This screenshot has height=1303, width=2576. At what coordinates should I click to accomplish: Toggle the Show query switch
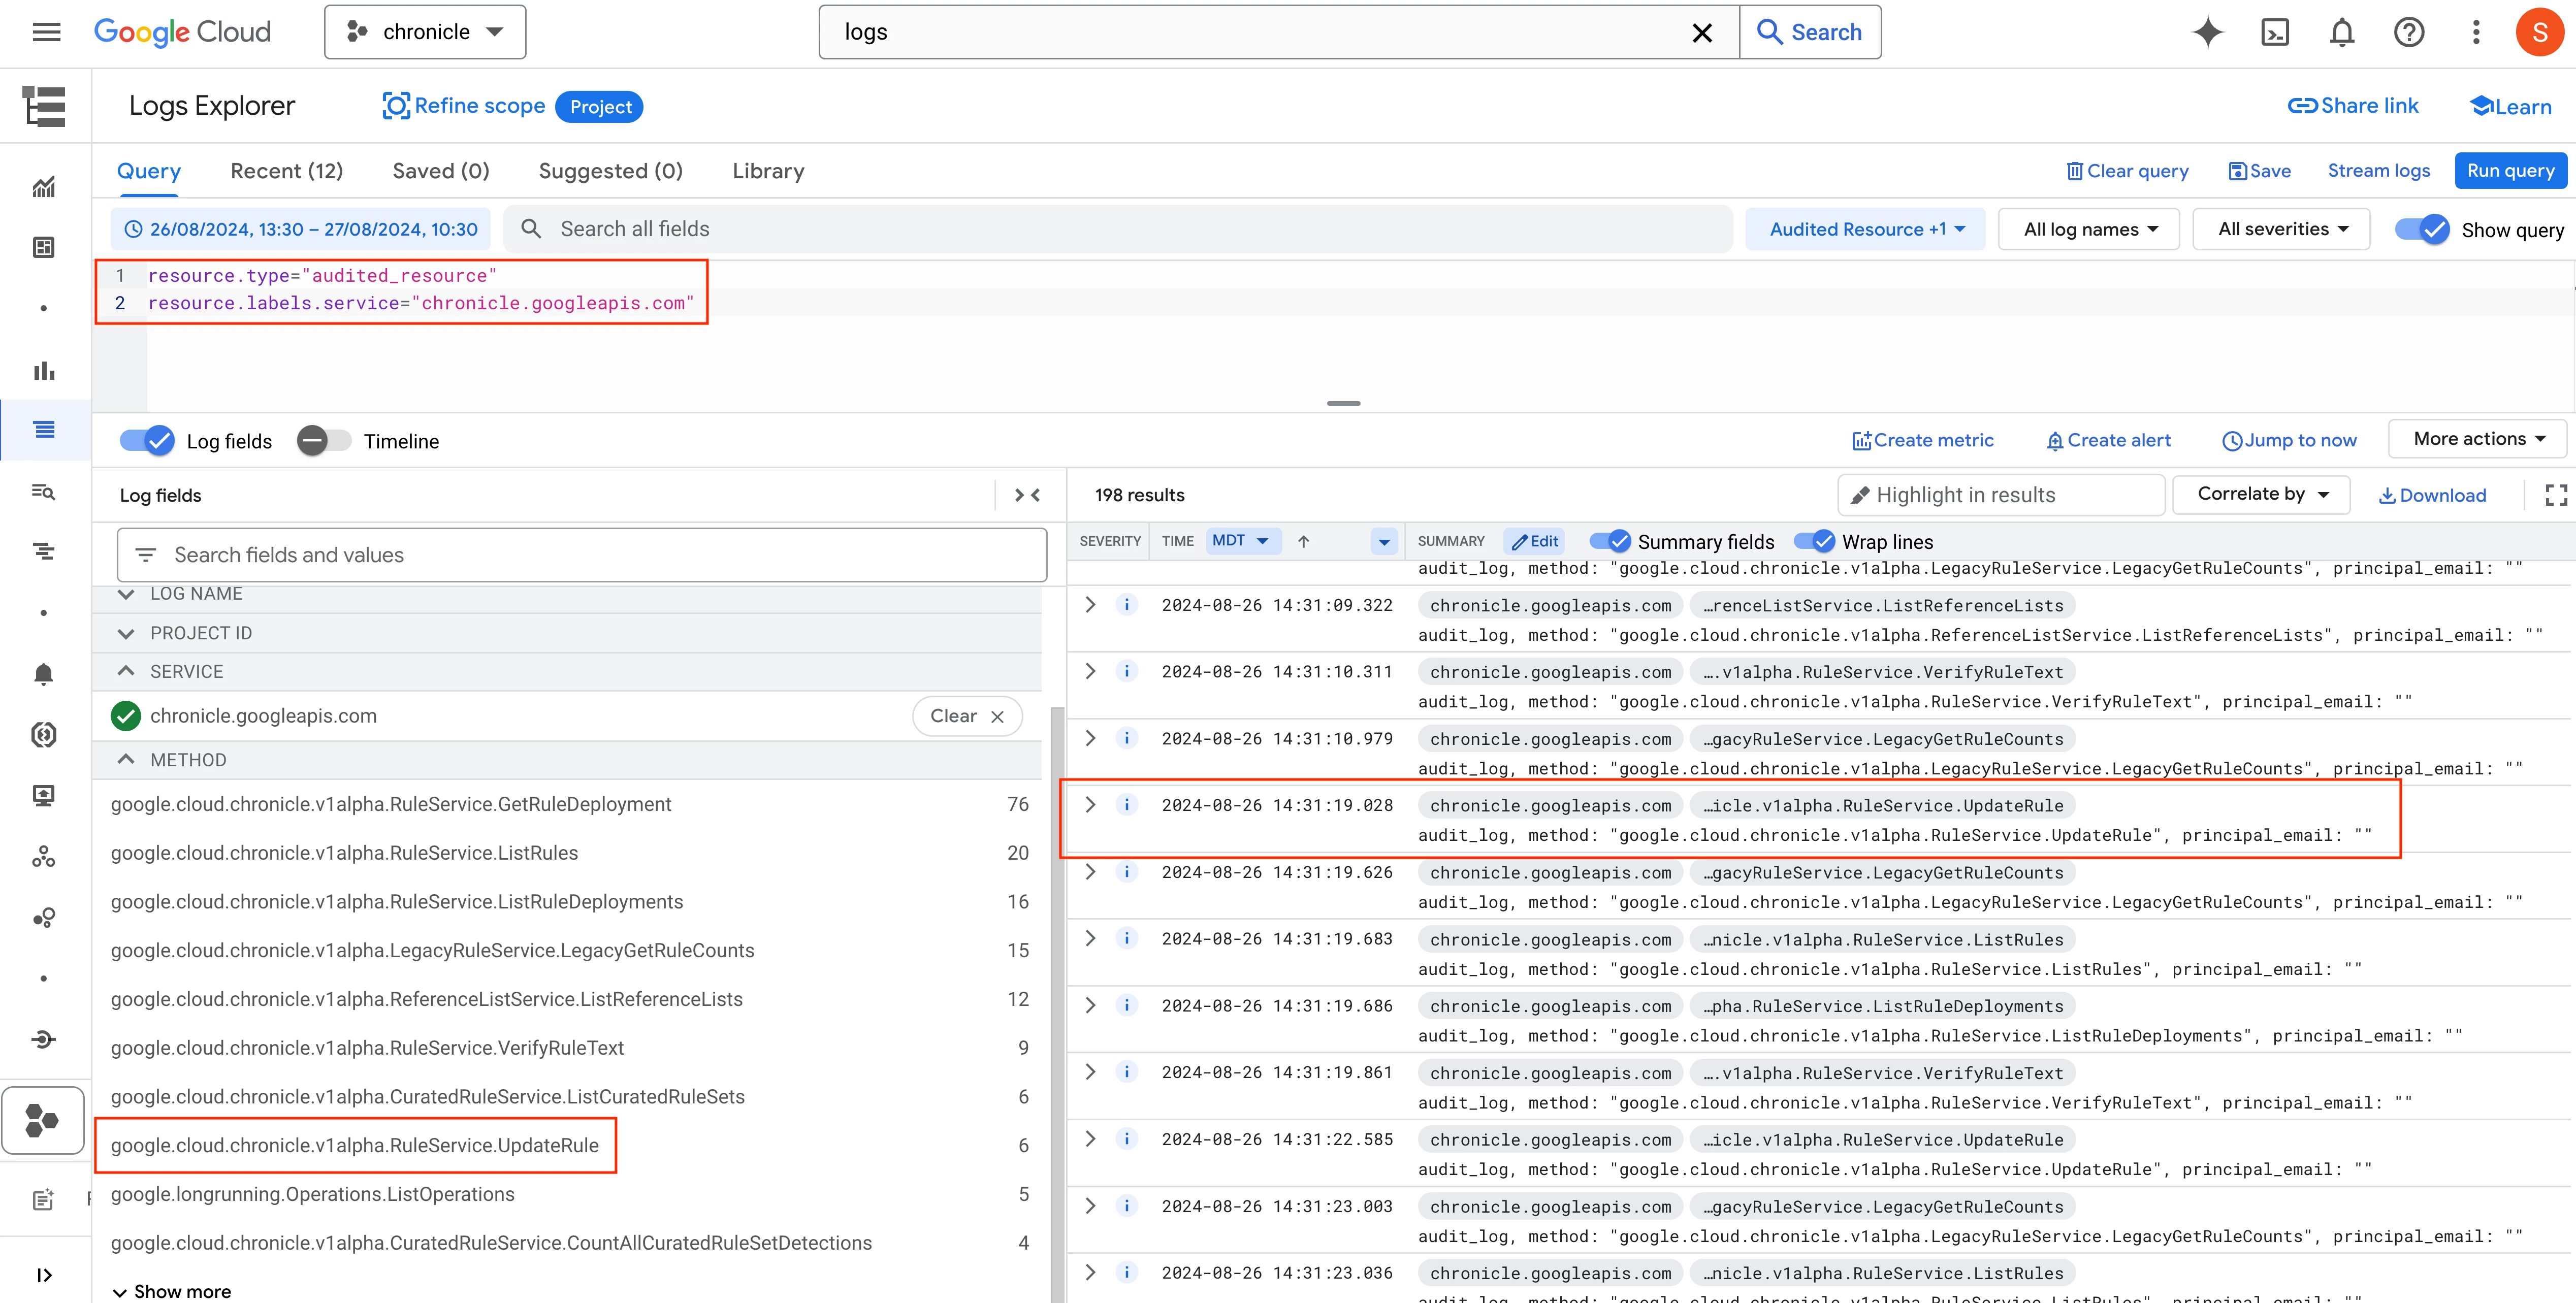(2422, 229)
